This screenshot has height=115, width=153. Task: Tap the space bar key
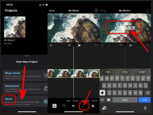(125, 100)
